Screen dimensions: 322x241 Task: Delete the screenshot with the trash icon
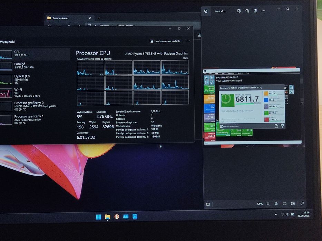pos(255,11)
